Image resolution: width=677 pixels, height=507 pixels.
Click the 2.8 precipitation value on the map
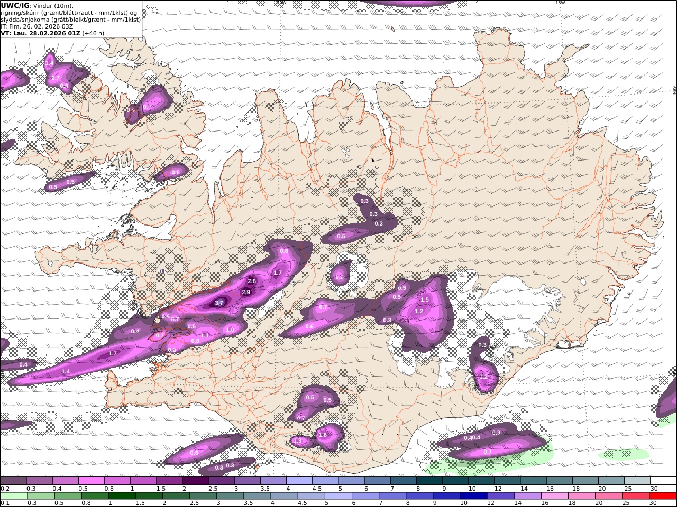[x=252, y=281]
